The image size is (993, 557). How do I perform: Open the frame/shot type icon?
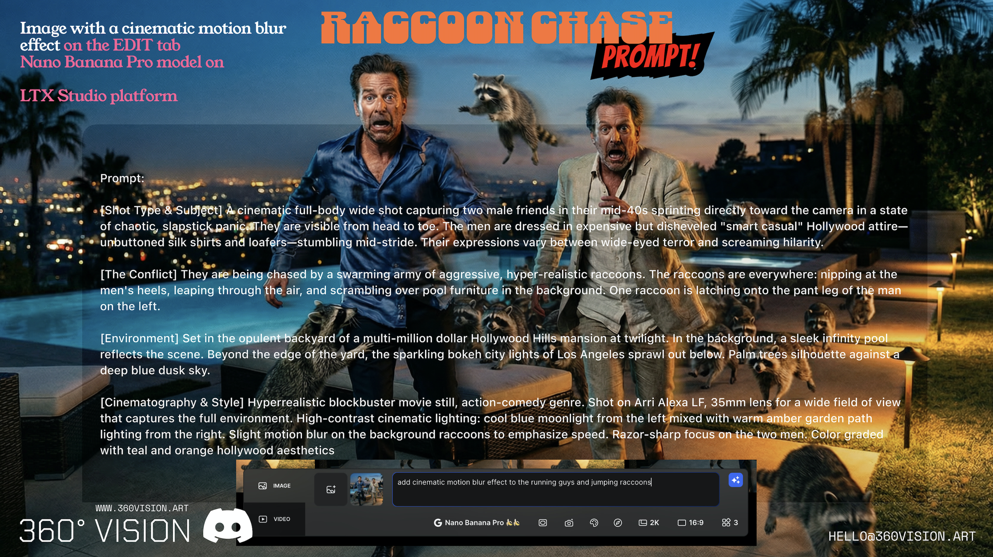tap(543, 523)
